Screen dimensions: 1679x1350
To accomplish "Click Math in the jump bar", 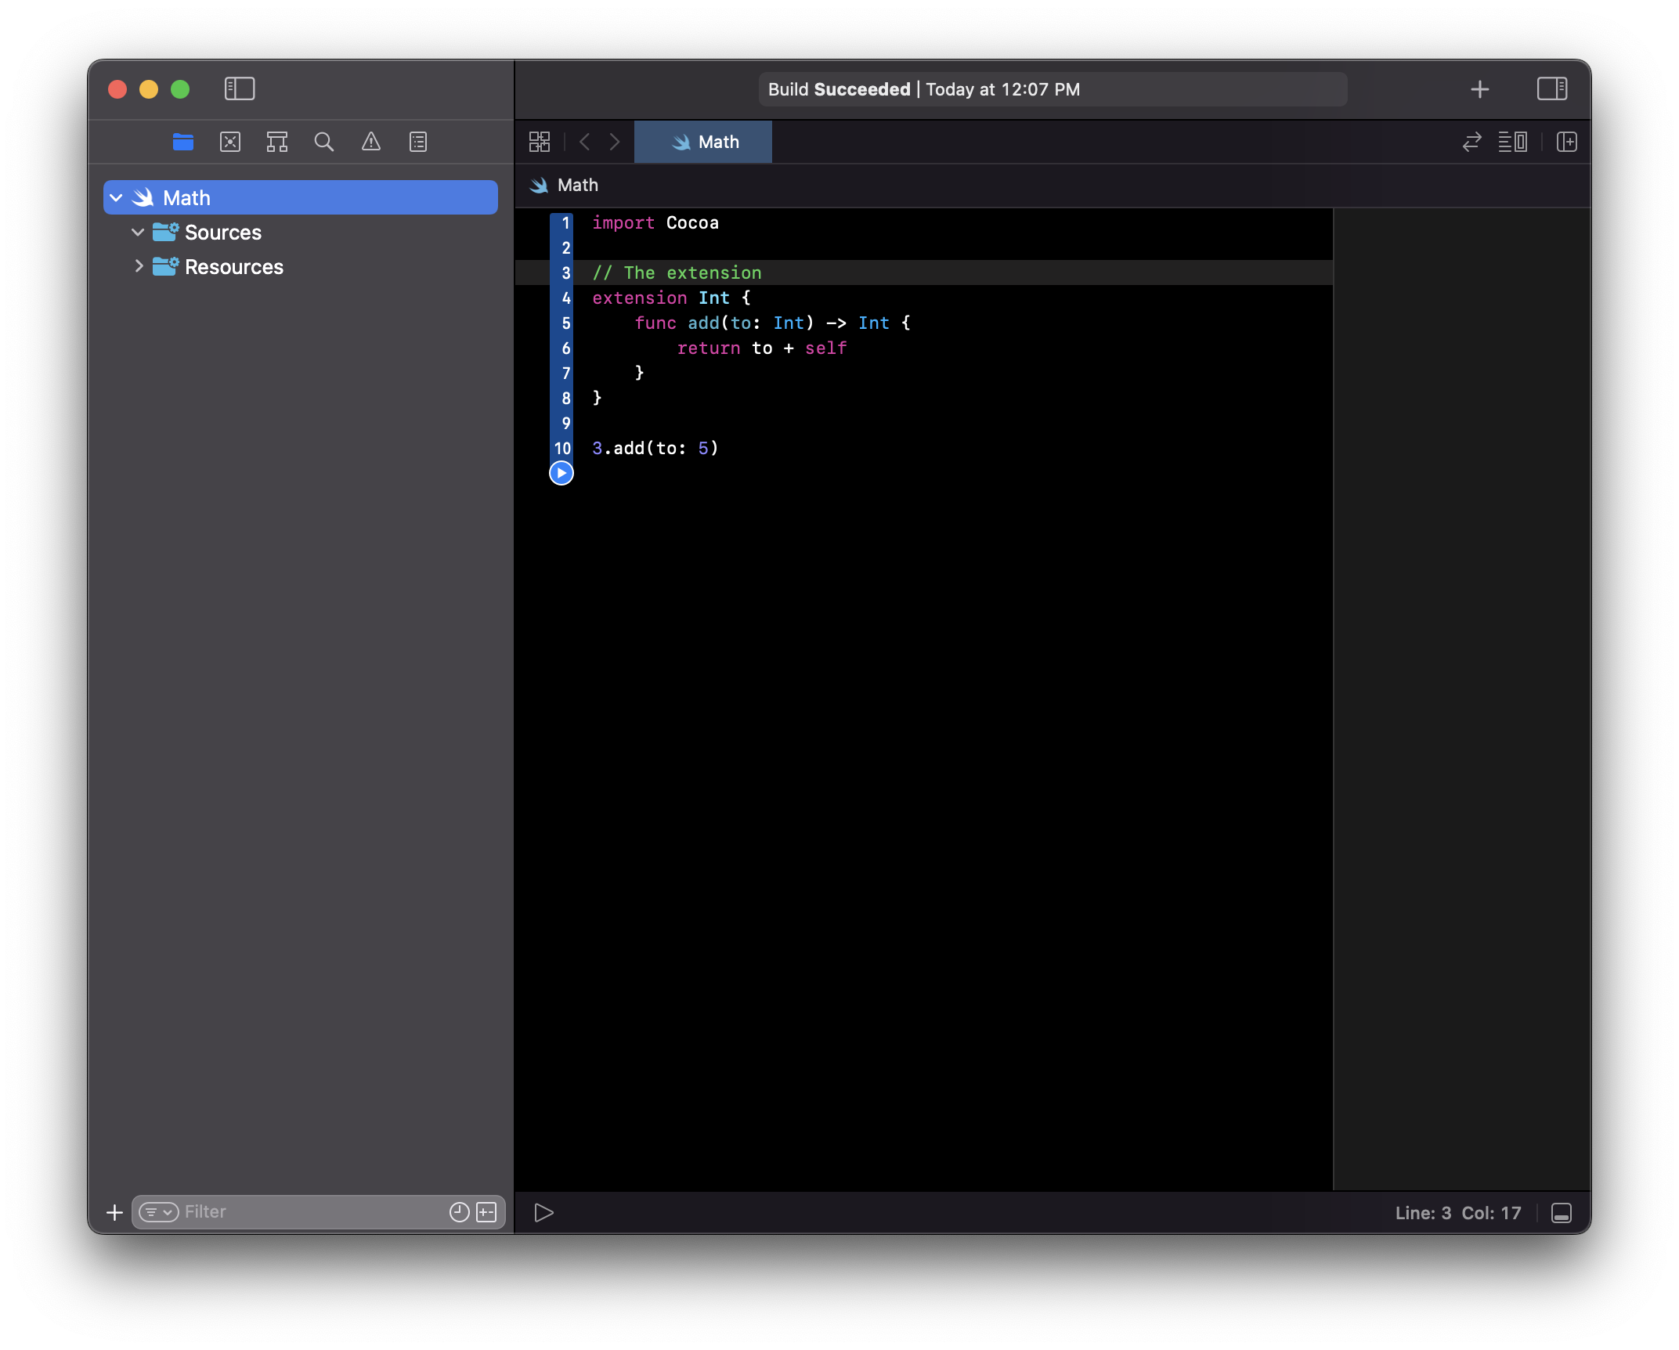I will (x=577, y=185).
